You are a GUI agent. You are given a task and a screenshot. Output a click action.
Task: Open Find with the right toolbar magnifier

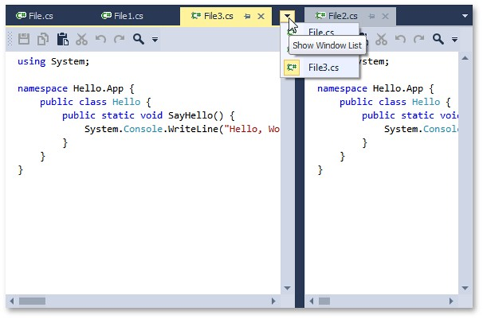point(438,39)
